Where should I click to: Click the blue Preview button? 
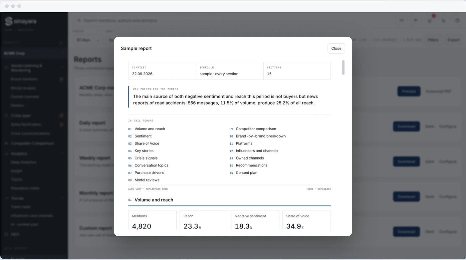tap(409, 91)
